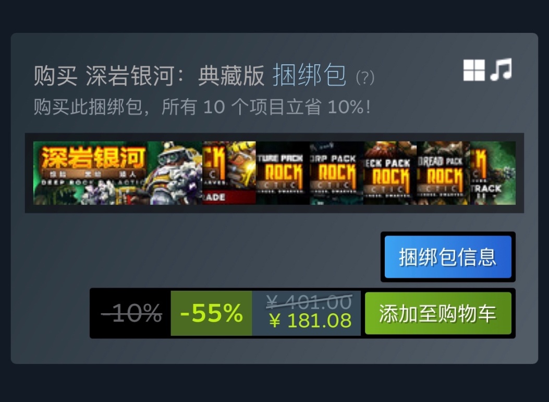
Task: Click the green 添加至购物车 button
Action: pos(438,313)
